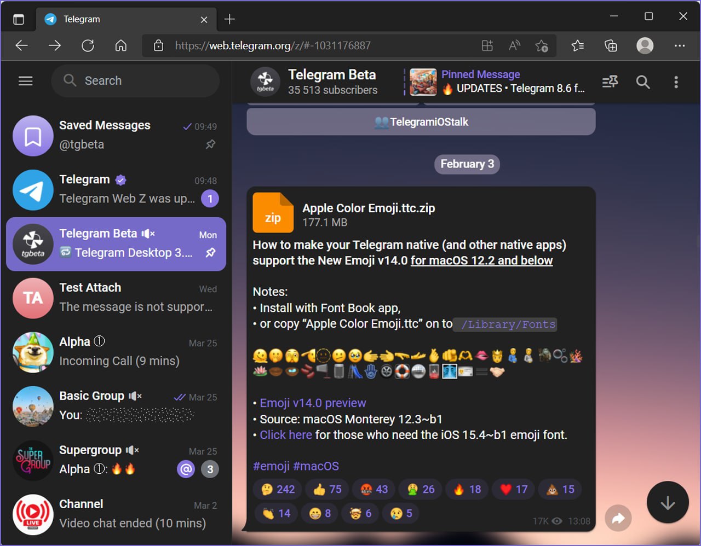The height and width of the screenshot is (546, 701).
Task: Open browser Collections
Action: [x=611, y=46]
